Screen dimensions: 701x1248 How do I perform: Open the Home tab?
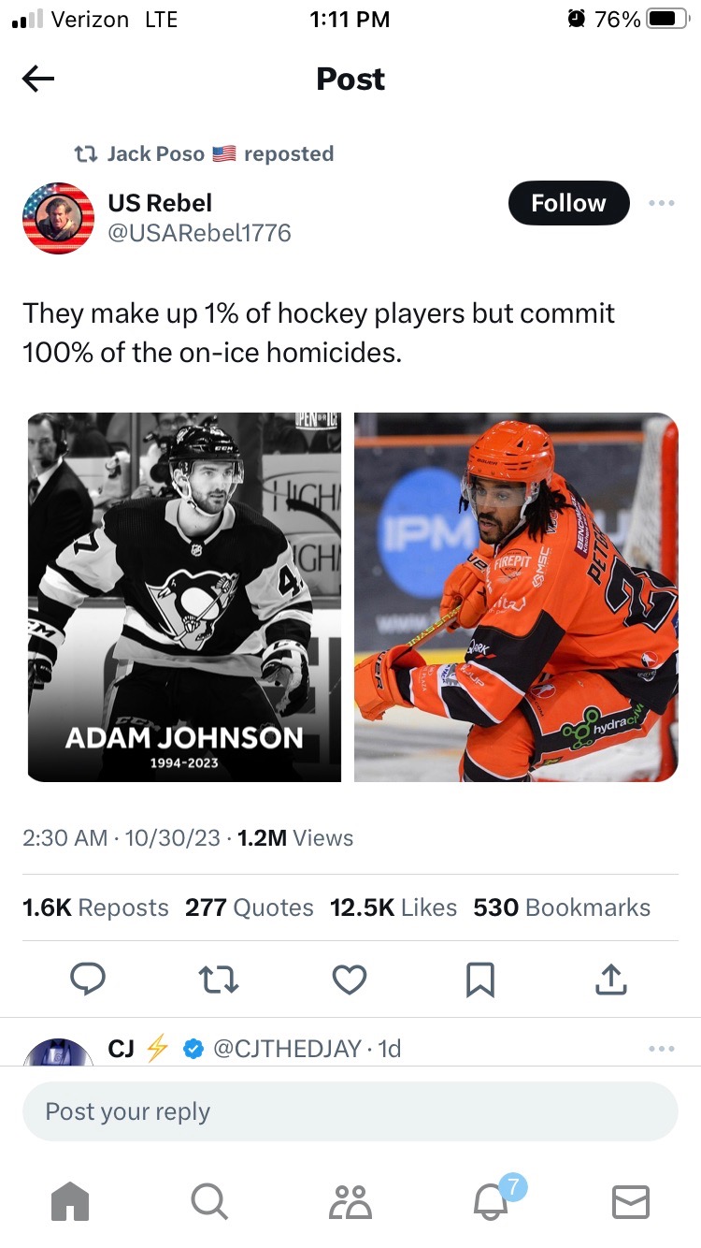pos(70,1201)
